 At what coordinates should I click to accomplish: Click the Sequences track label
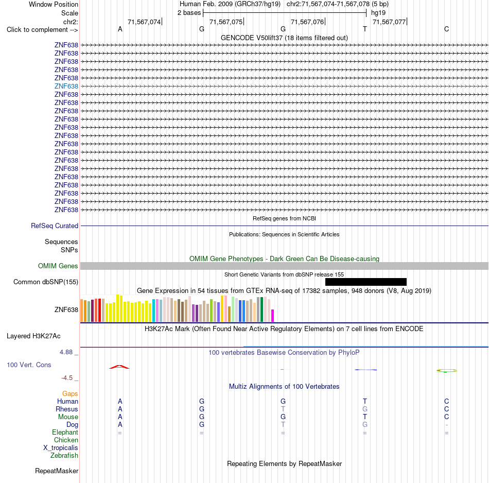coord(61,242)
